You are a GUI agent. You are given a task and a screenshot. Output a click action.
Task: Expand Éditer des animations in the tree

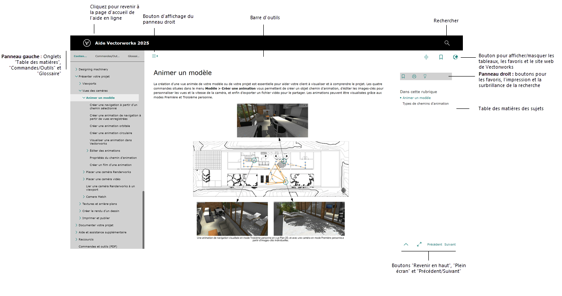[x=88, y=151]
